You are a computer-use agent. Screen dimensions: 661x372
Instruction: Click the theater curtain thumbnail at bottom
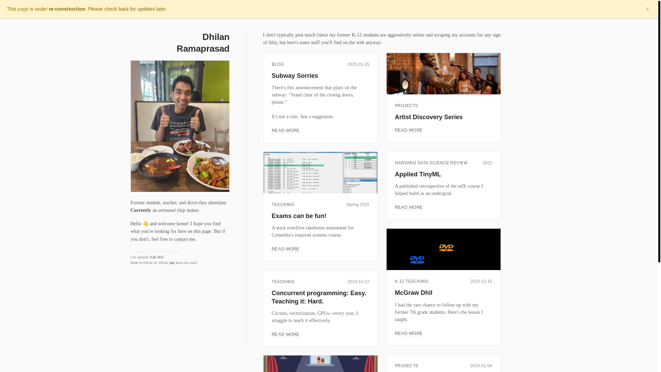(320, 364)
